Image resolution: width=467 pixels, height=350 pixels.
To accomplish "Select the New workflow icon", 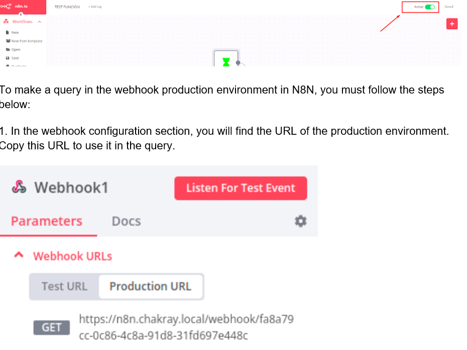I will [x=7, y=32].
